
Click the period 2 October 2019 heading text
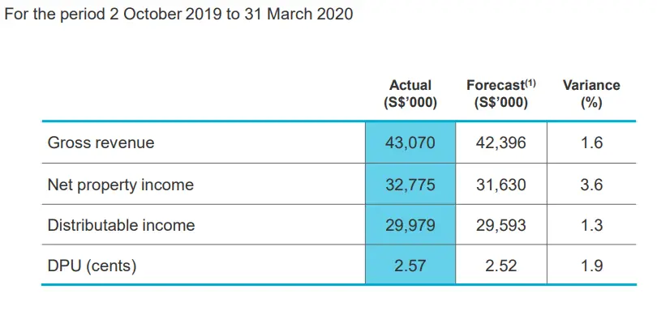[179, 15]
